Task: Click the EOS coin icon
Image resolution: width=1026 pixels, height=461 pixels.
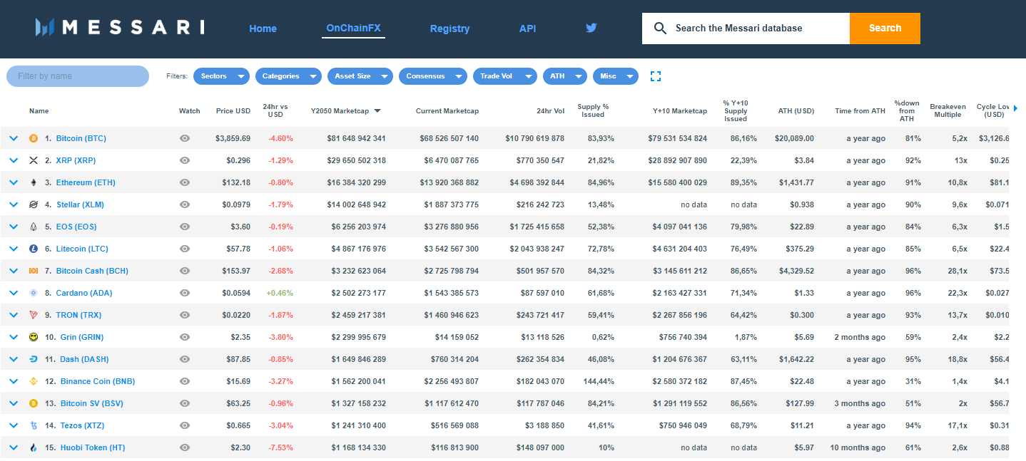Action: click(33, 227)
